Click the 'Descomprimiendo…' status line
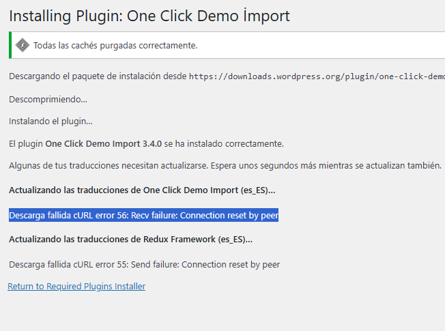 (48, 100)
